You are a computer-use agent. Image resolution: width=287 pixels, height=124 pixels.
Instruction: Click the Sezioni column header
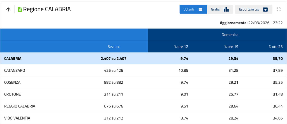pyautogui.click(x=114, y=47)
